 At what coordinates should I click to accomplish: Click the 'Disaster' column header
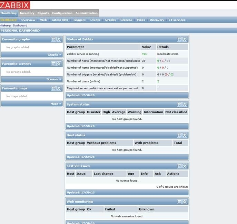(x=93, y=112)
